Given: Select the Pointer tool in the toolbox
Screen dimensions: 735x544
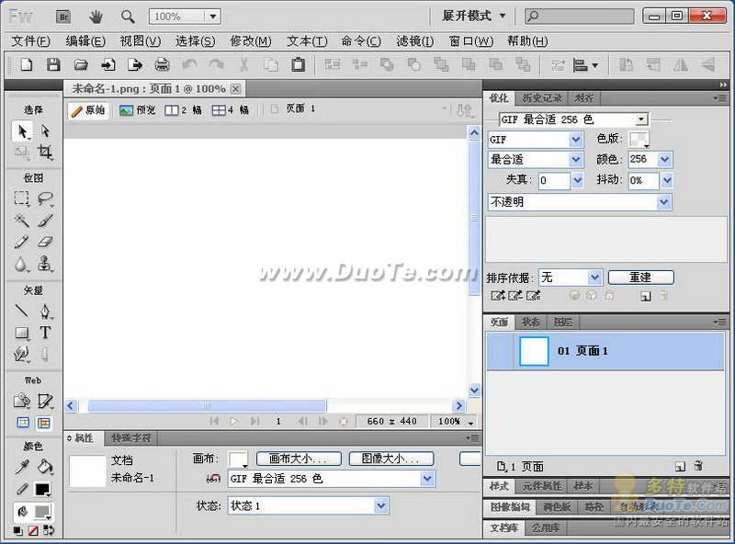Looking at the screenshot, I should [22, 131].
